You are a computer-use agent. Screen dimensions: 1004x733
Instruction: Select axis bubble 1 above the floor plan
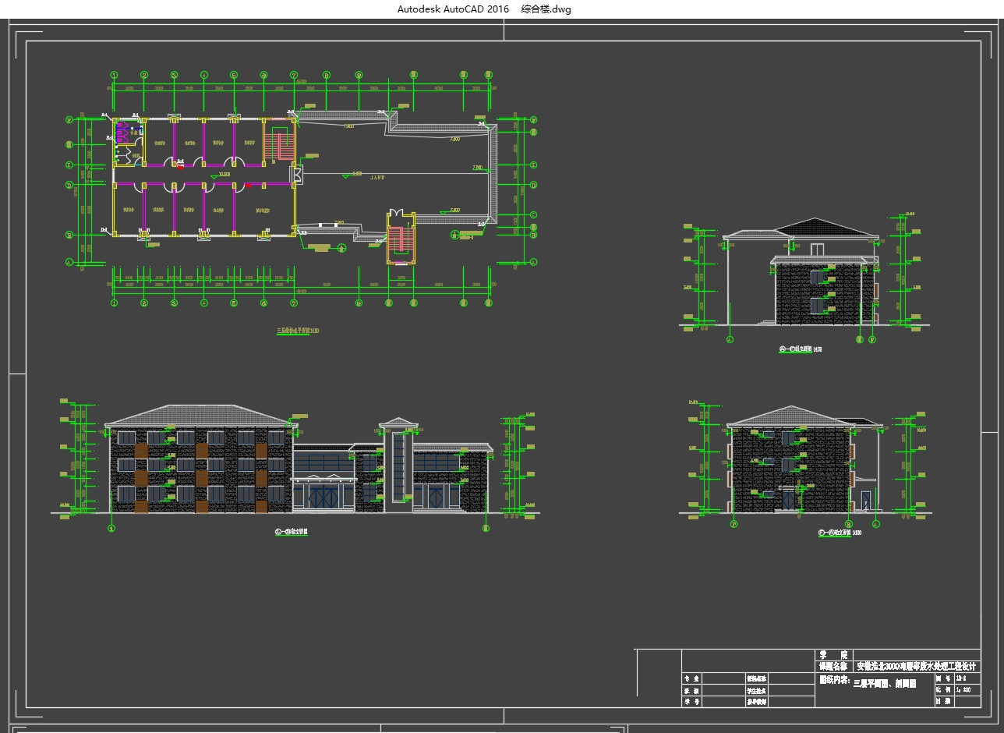click(x=115, y=75)
